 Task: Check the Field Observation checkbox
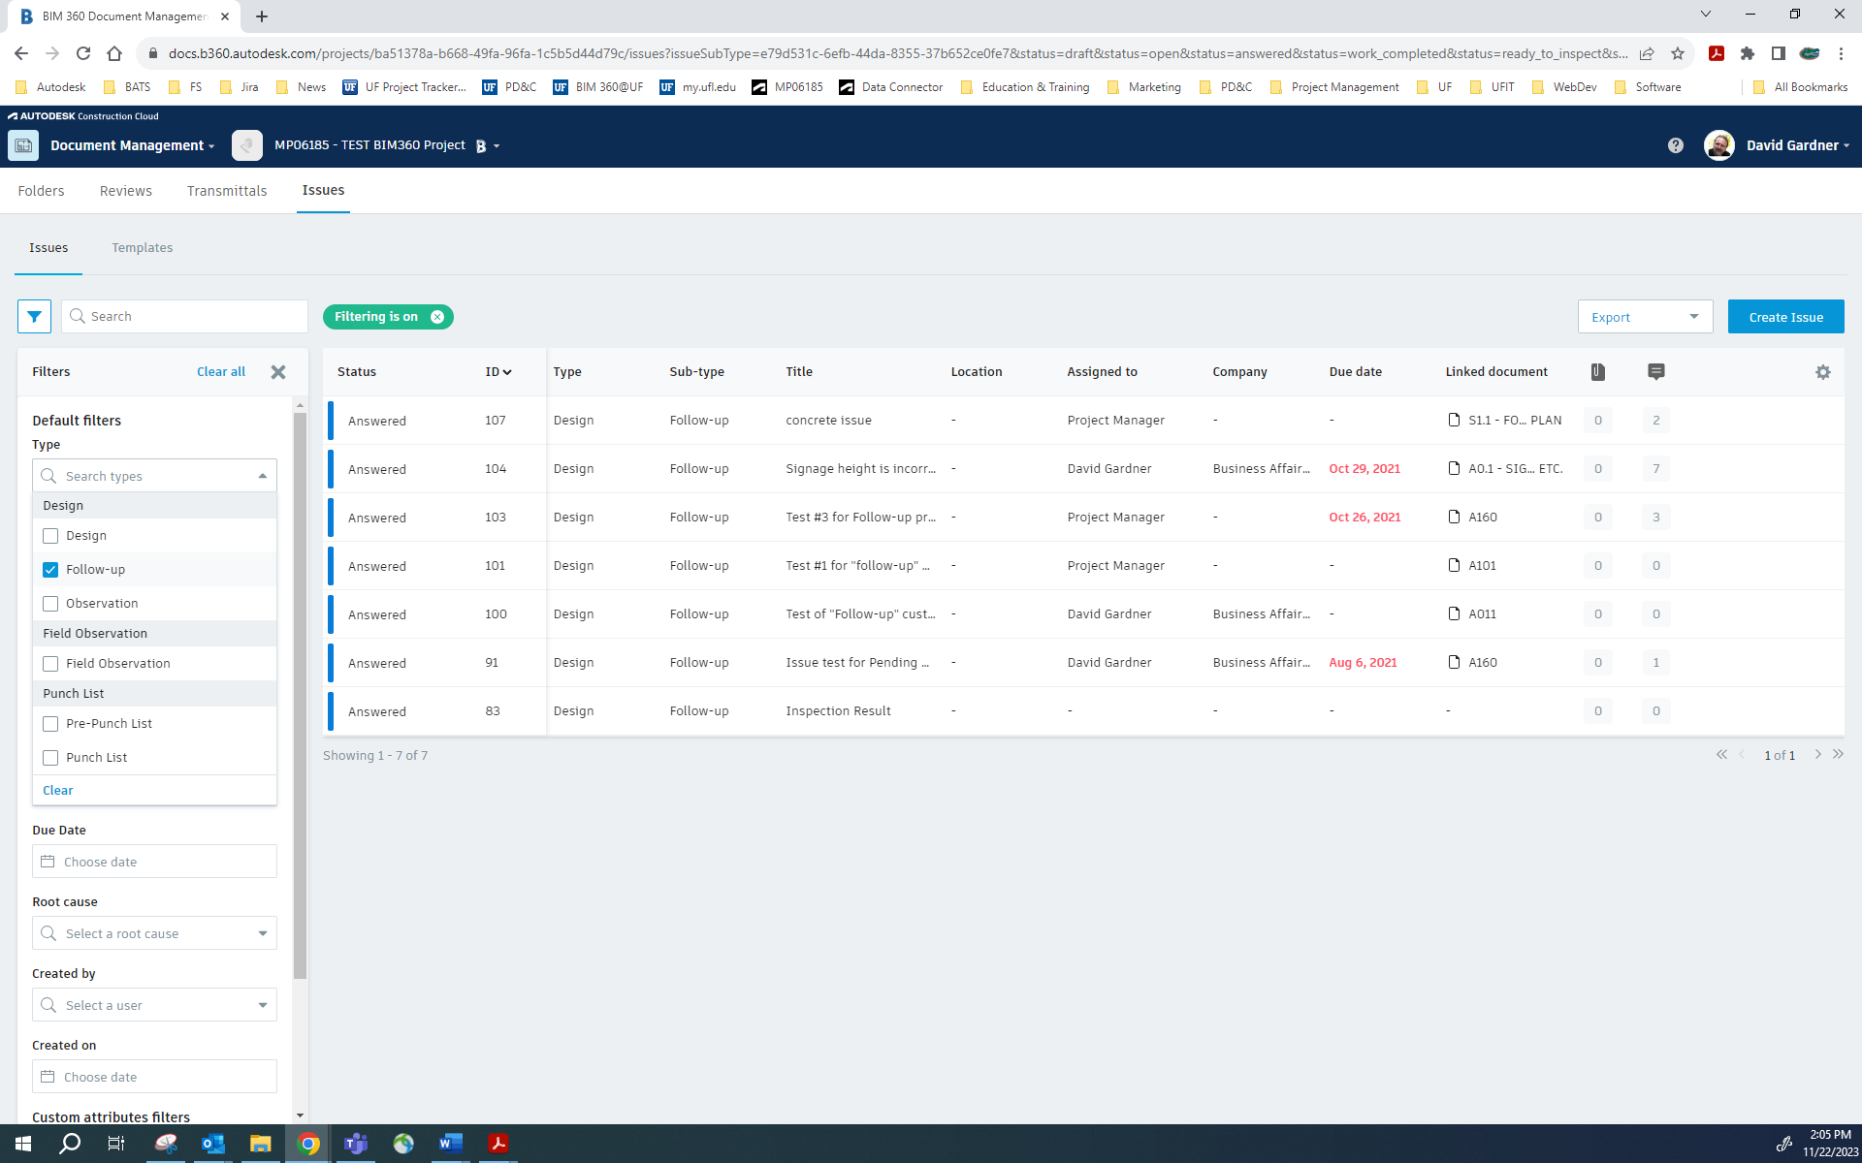point(50,664)
